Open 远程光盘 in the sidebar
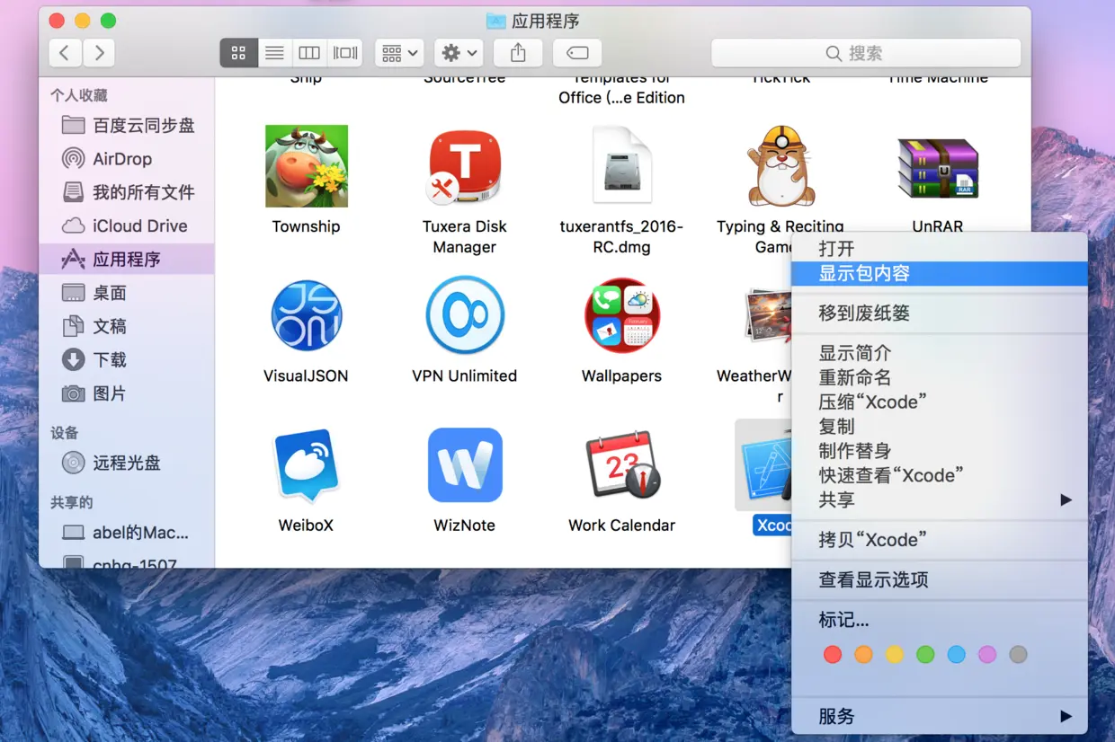The image size is (1115, 742). (127, 463)
